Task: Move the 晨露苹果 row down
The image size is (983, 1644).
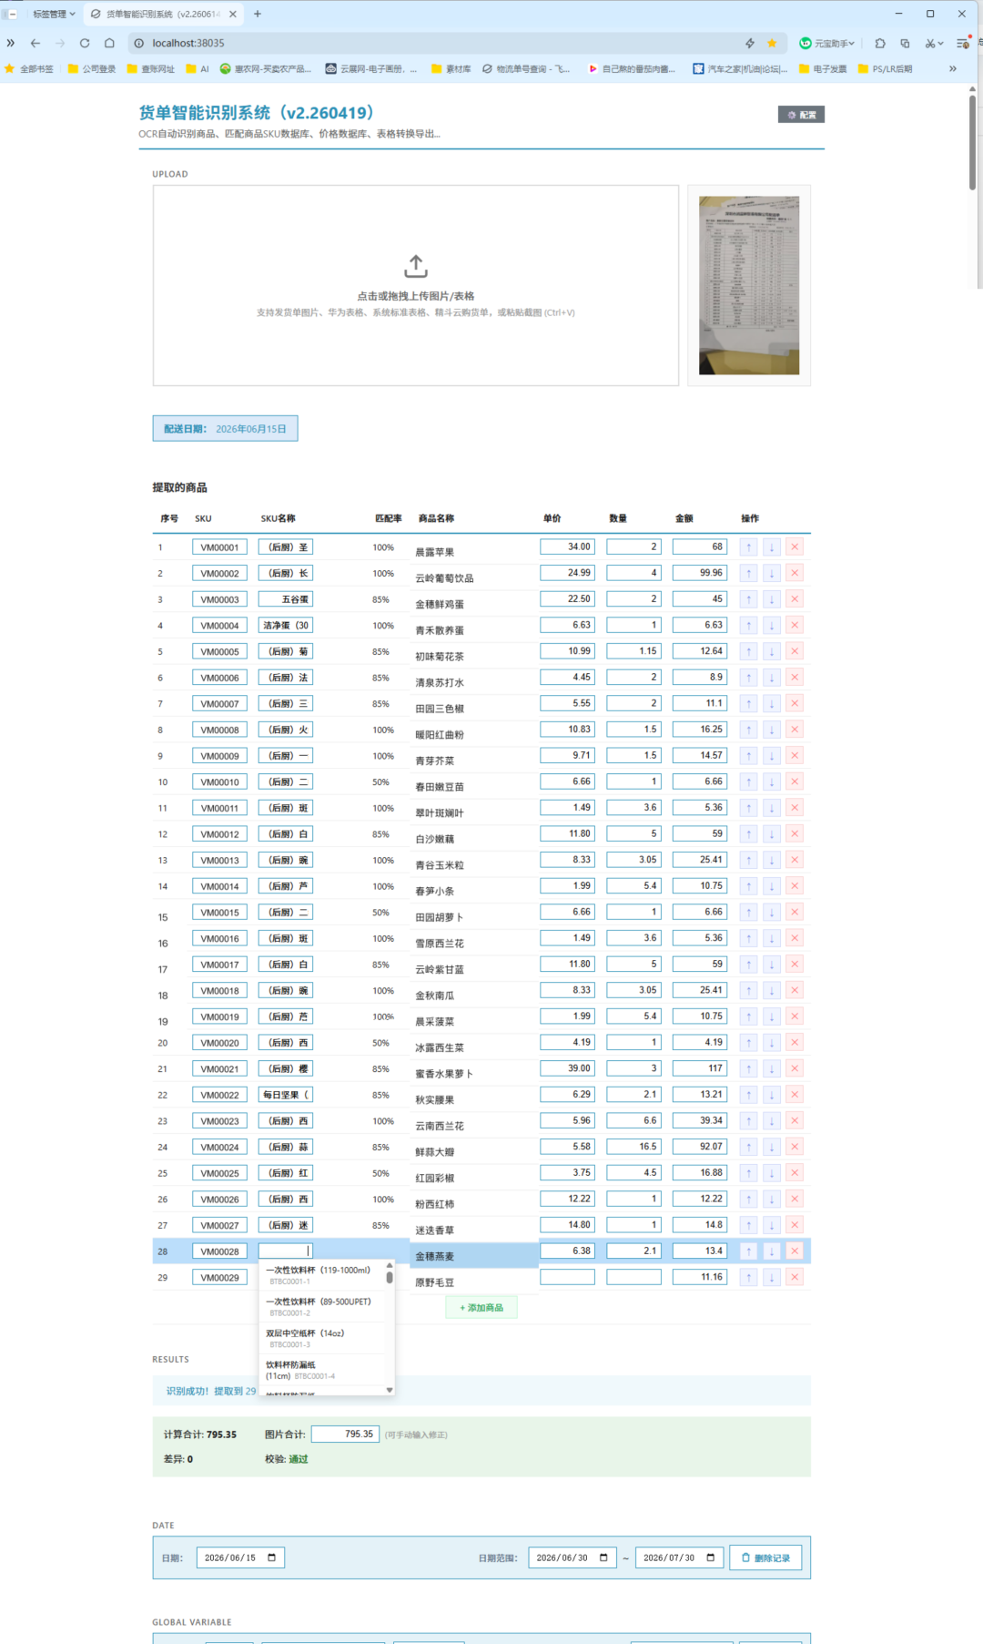Action: [772, 547]
